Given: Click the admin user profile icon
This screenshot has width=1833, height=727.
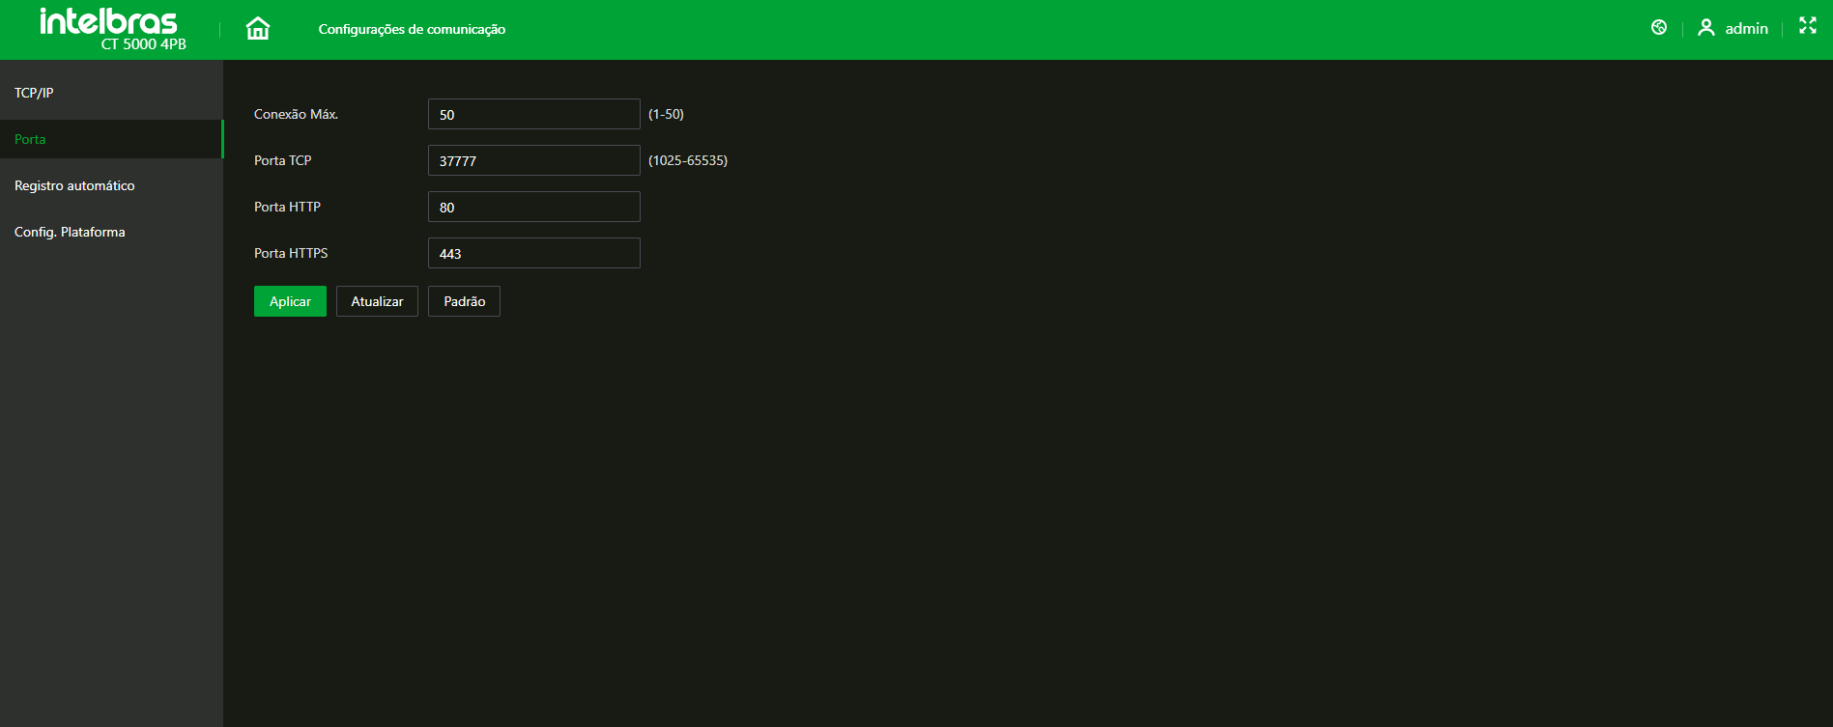Looking at the screenshot, I should click(1706, 28).
